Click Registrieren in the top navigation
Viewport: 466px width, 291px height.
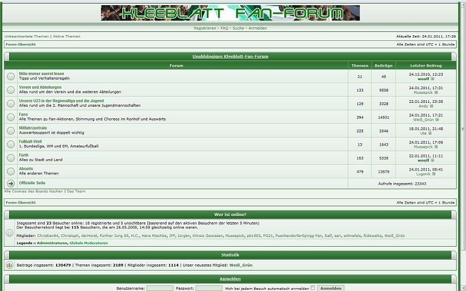coord(205,28)
